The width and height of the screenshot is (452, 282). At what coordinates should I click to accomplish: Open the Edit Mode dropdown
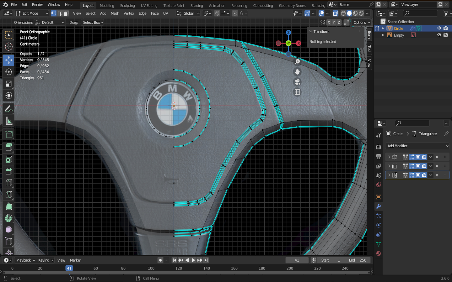tap(32, 13)
